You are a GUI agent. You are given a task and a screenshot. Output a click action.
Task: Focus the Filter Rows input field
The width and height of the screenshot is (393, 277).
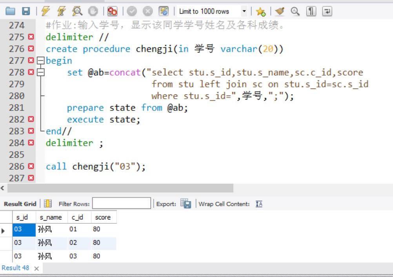point(122,203)
